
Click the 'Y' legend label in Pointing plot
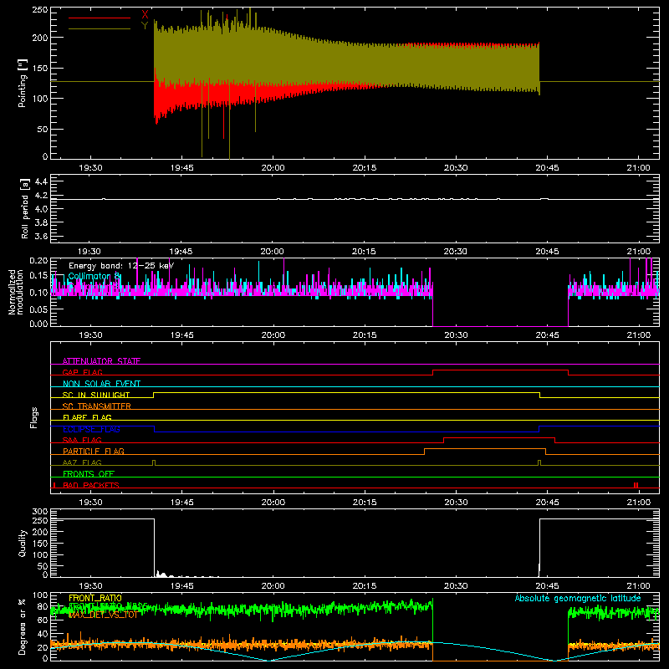[x=145, y=26]
